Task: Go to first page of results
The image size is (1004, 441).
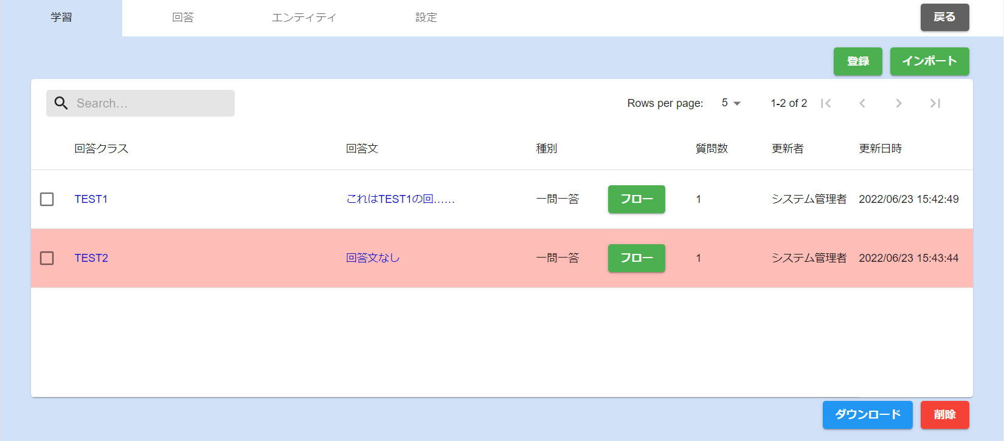Action: pos(825,103)
